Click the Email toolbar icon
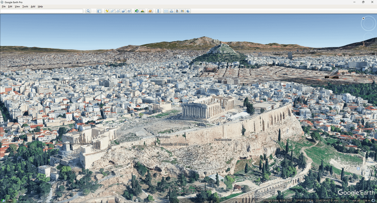 coord(166,11)
